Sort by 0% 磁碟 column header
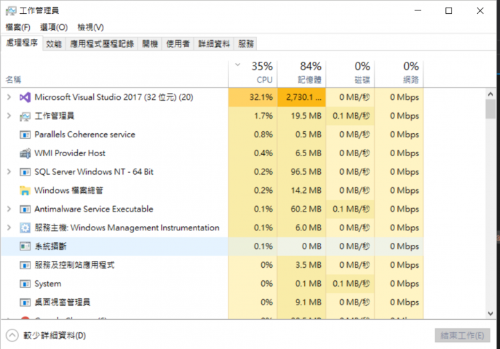 [351, 74]
